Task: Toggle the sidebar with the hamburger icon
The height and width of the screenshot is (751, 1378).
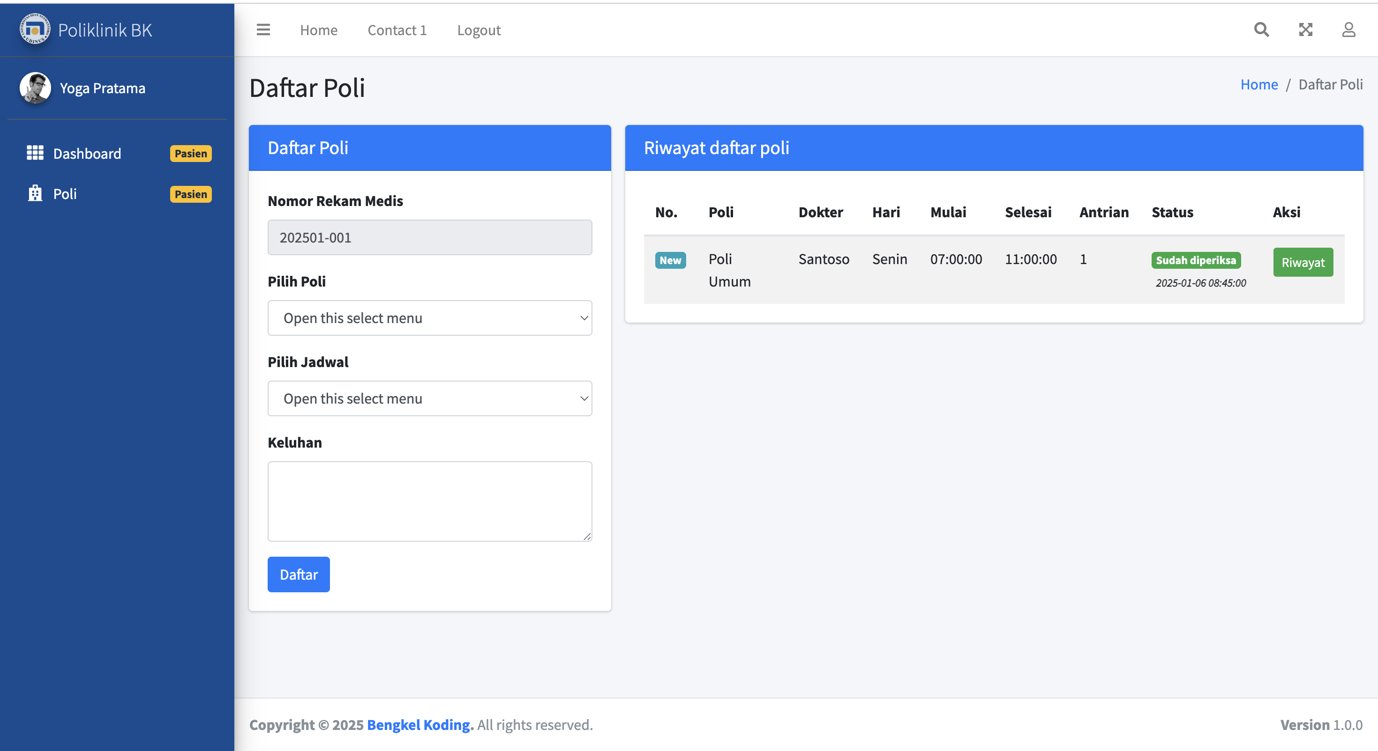Action: [263, 30]
